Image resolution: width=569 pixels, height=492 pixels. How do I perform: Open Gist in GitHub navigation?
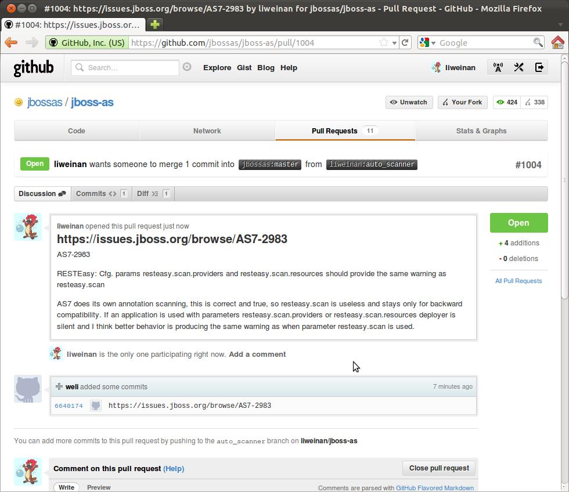[244, 68]
